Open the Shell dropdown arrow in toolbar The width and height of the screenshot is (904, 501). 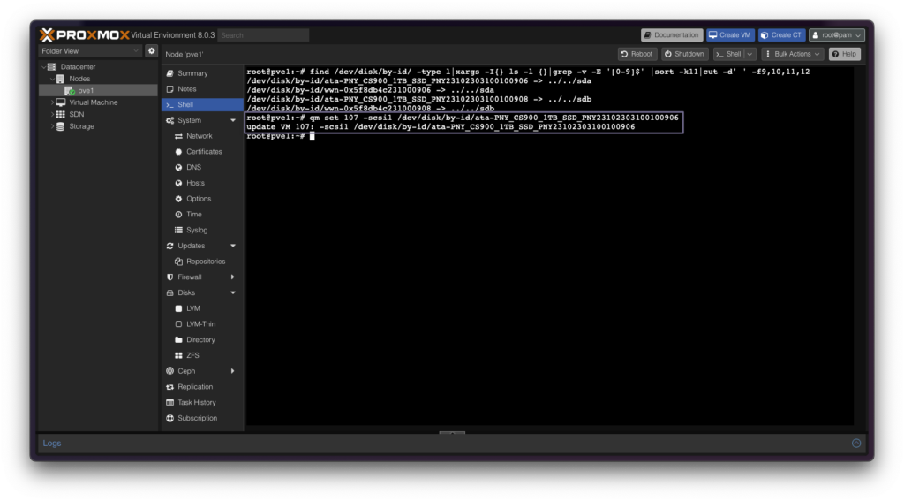coord(750,54)
